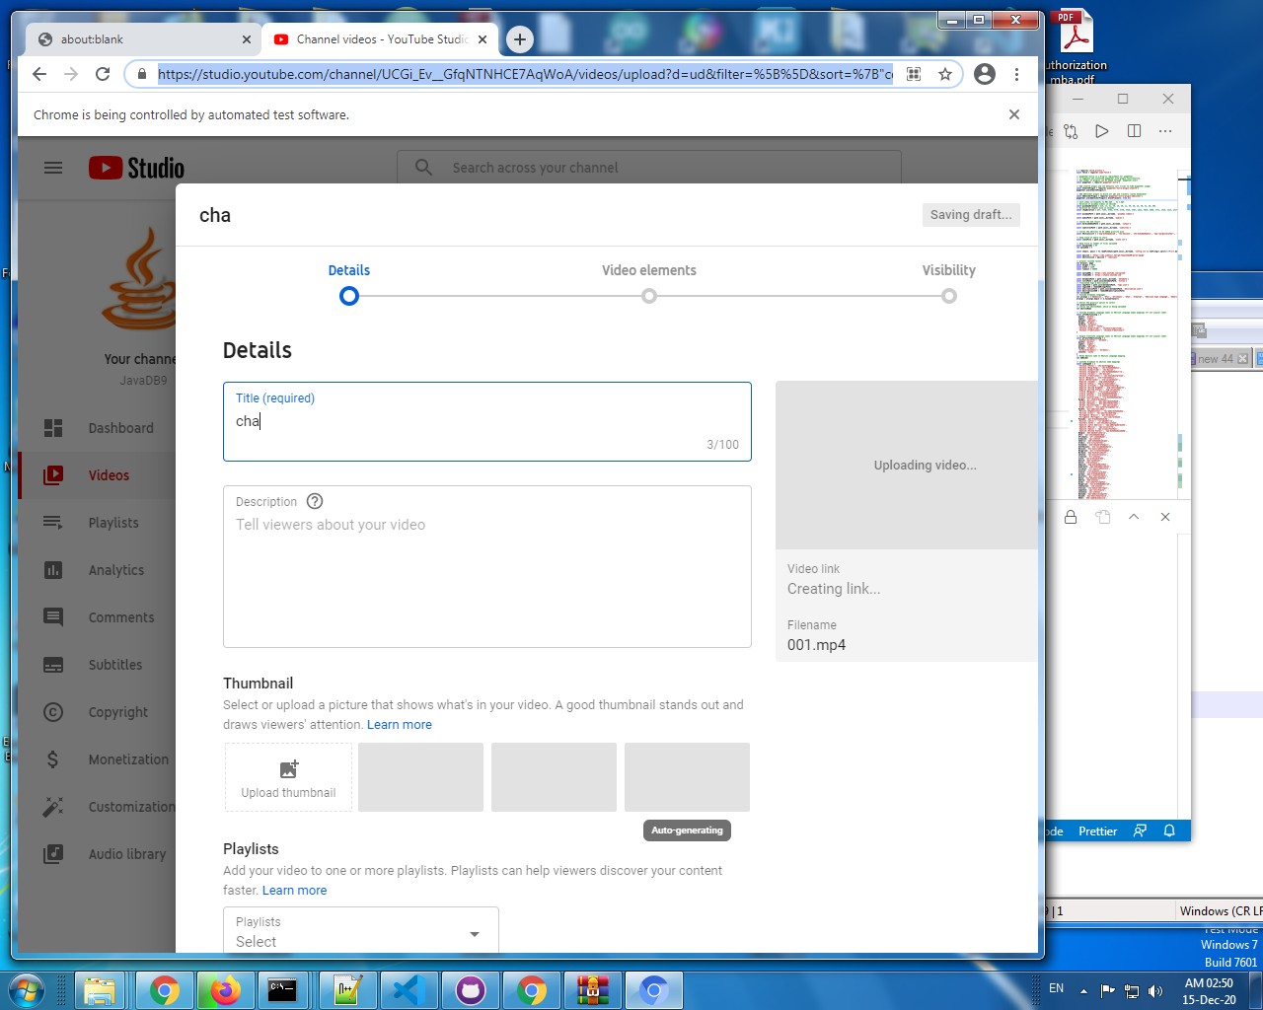Check the Copyright section
Screen dimensions: 1263x1010
[x=117, y=712]
